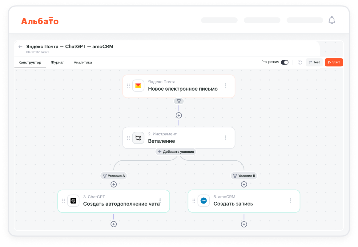
Task: Open the three-dot menu on the Яндекс Почта step
Action: pyautogui.click(x=226, y=86)
